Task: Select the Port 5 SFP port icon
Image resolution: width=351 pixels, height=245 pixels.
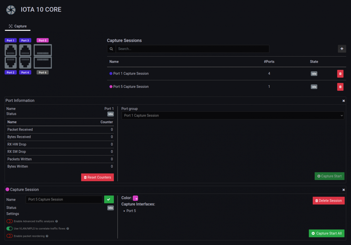Action: [43, 50]
